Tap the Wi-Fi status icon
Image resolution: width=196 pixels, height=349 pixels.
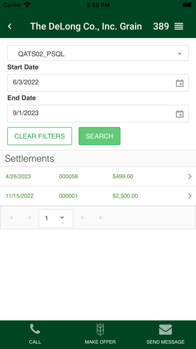27,5
